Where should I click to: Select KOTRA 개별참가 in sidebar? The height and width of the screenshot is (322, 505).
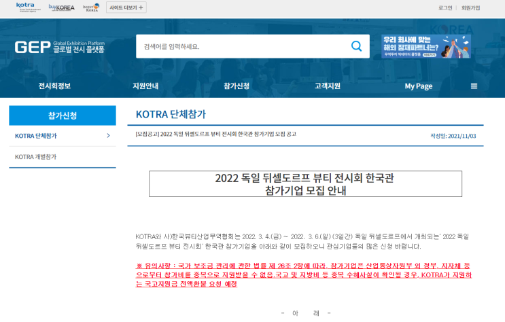pos(36,157)
